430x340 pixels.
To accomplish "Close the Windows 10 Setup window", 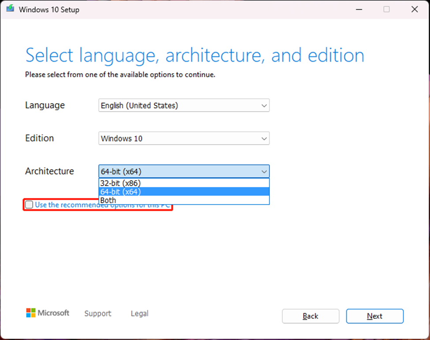I will 415,9.
